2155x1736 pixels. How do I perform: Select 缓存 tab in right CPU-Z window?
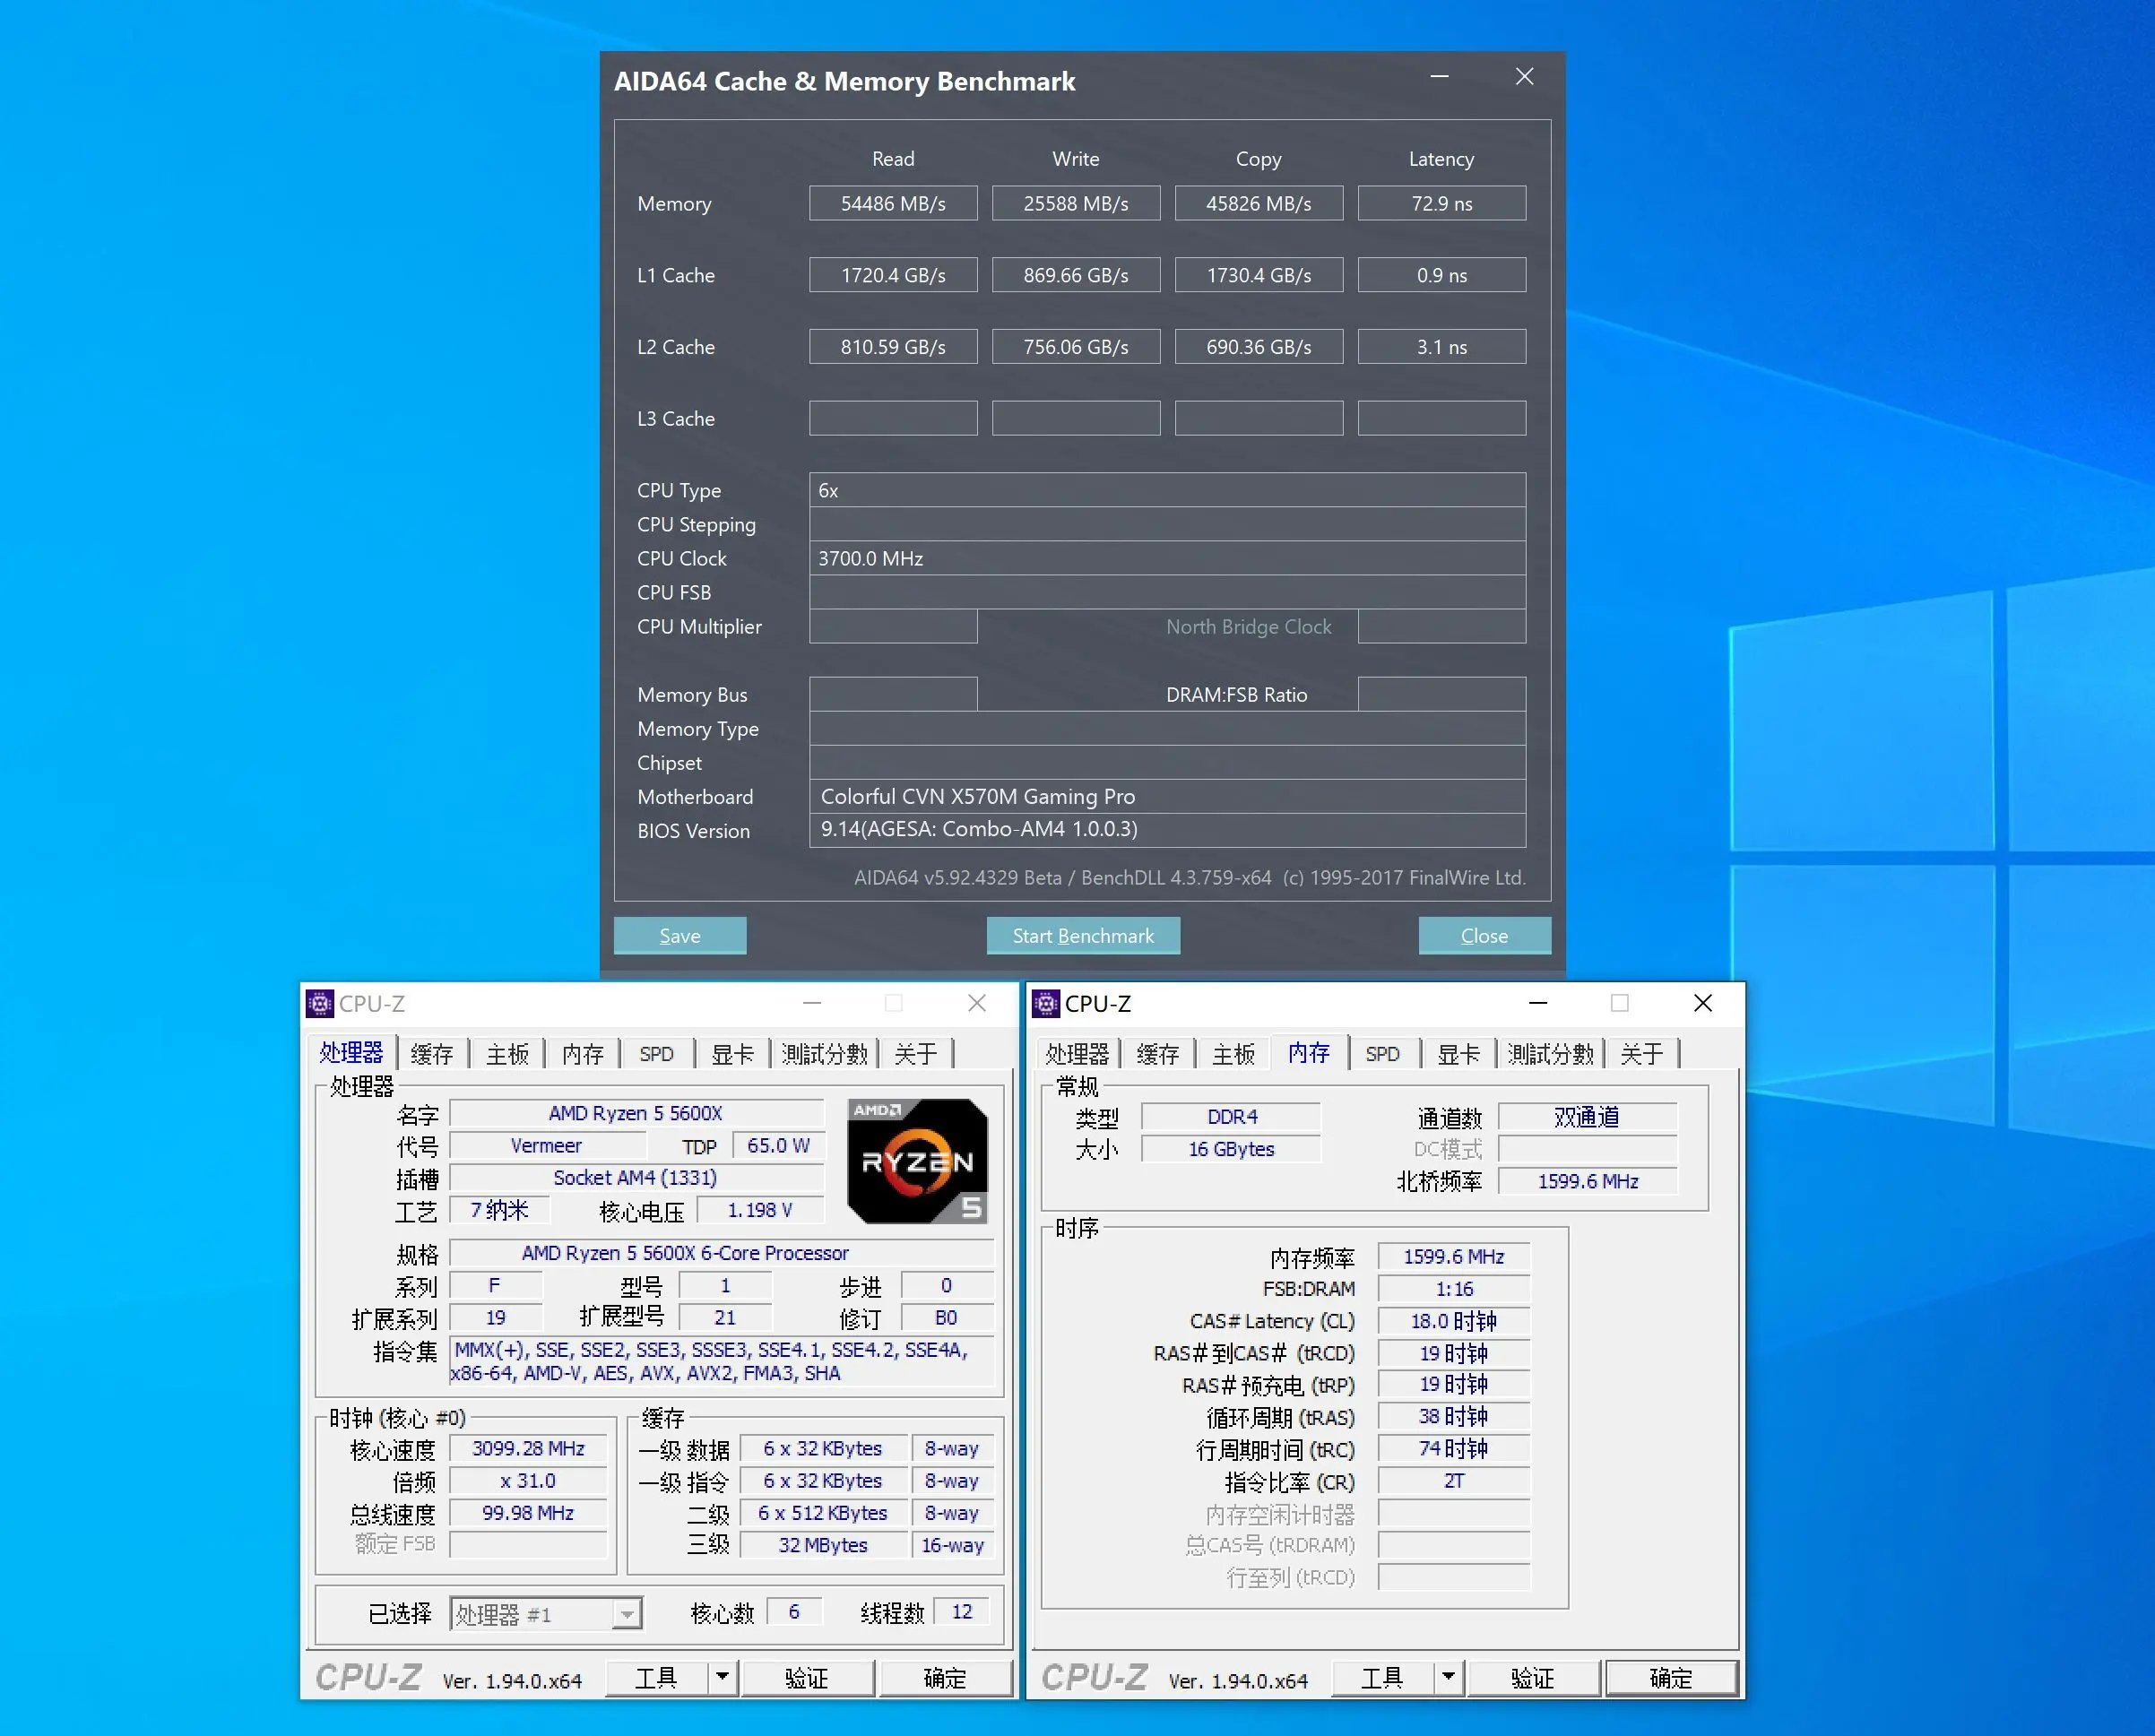coord(1158,1054)
